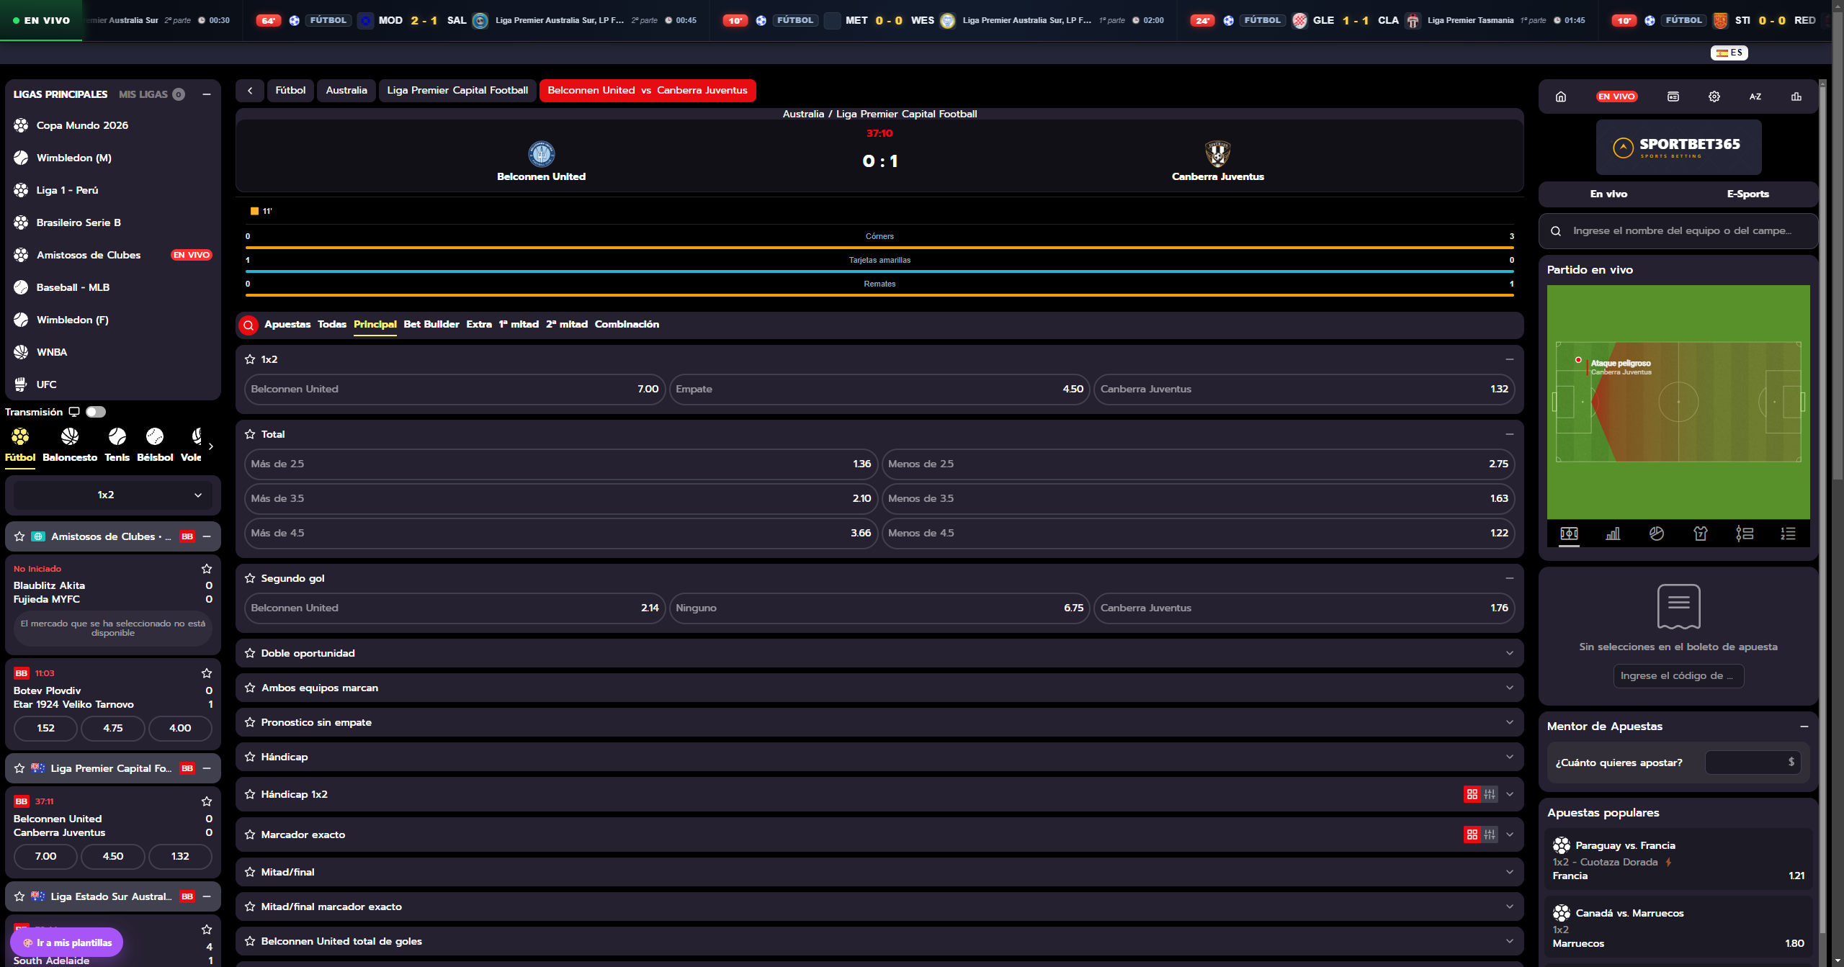Expand the Doble oportunidad market
The width and height of the screenshot is (1844, 967).
pyautogui.click(x=1510, y=653)
